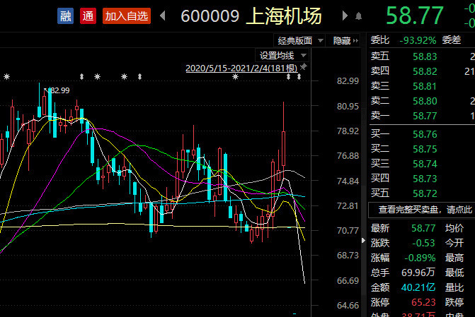Click 总手 value 69.96万
This screenshot has height=317, width=475.
tap(418, 273)
